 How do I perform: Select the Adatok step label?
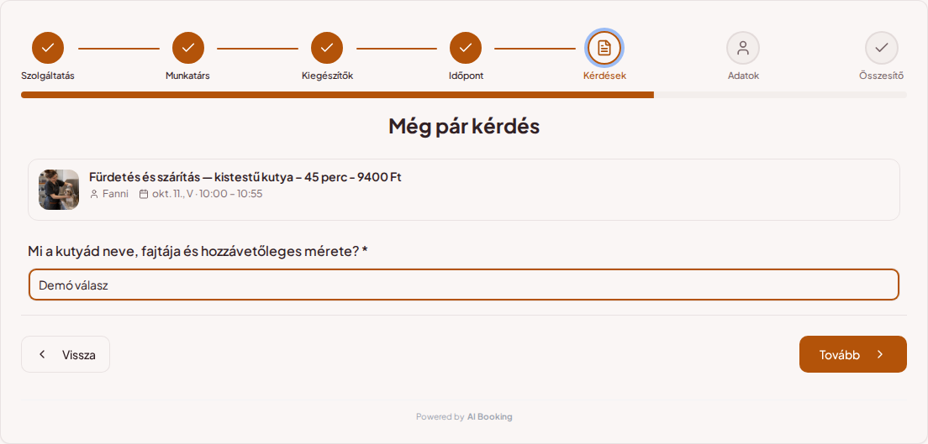tap(743, 76)
